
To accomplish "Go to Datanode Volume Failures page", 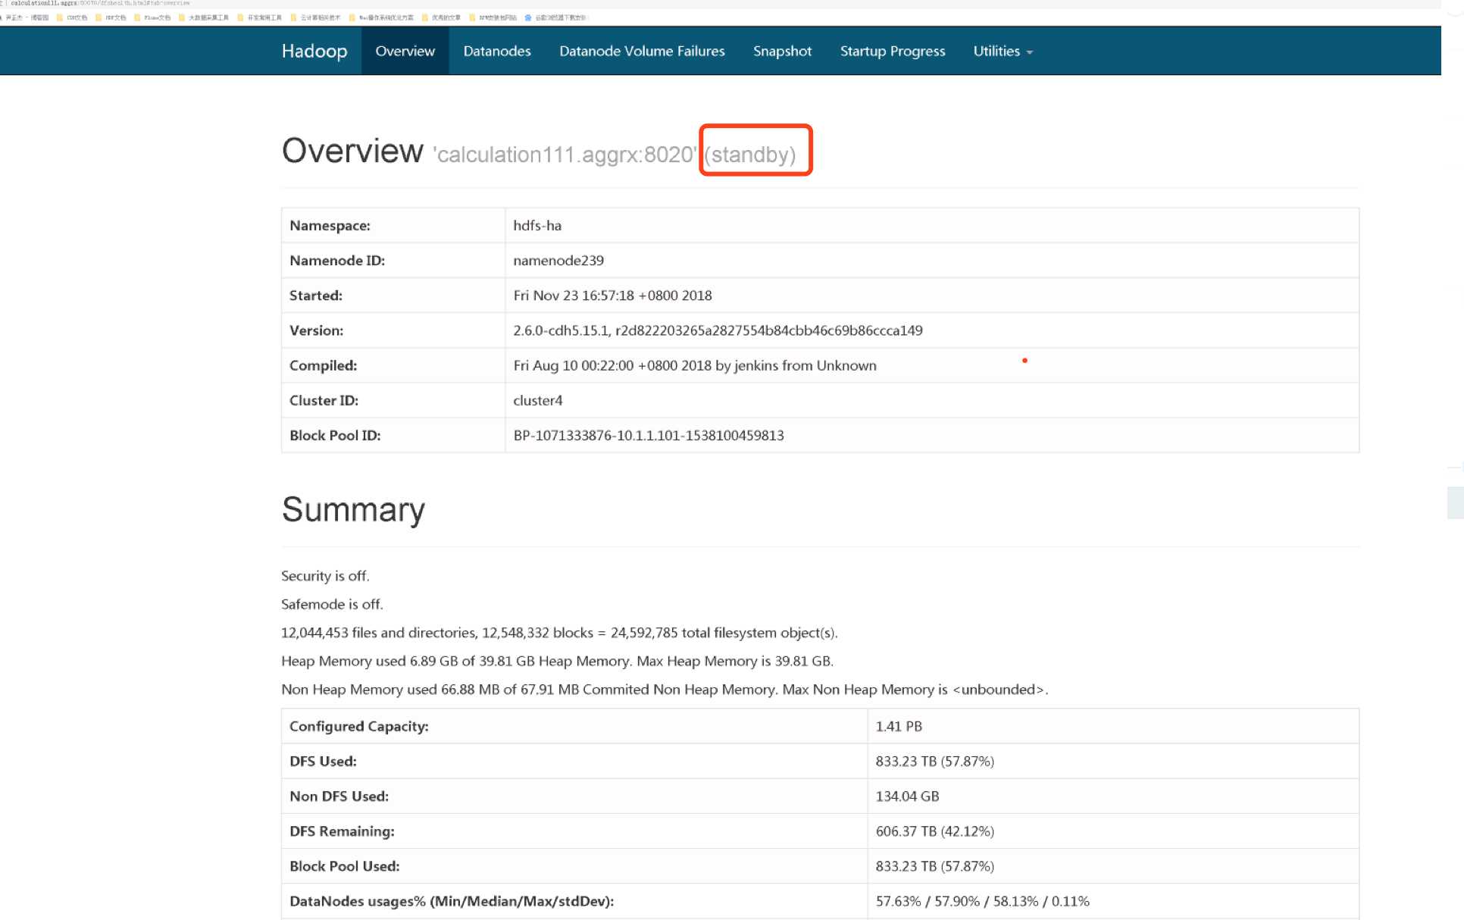I will pos(641,51).
